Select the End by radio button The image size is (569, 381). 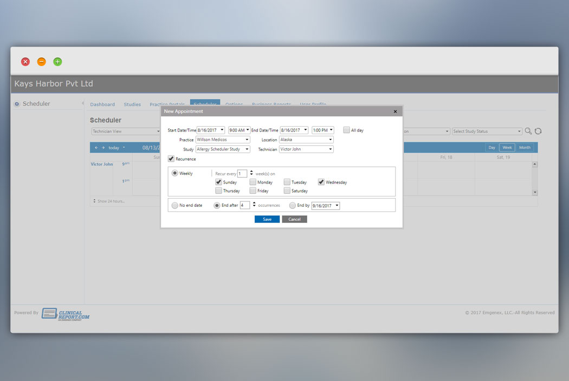point(293,205)
